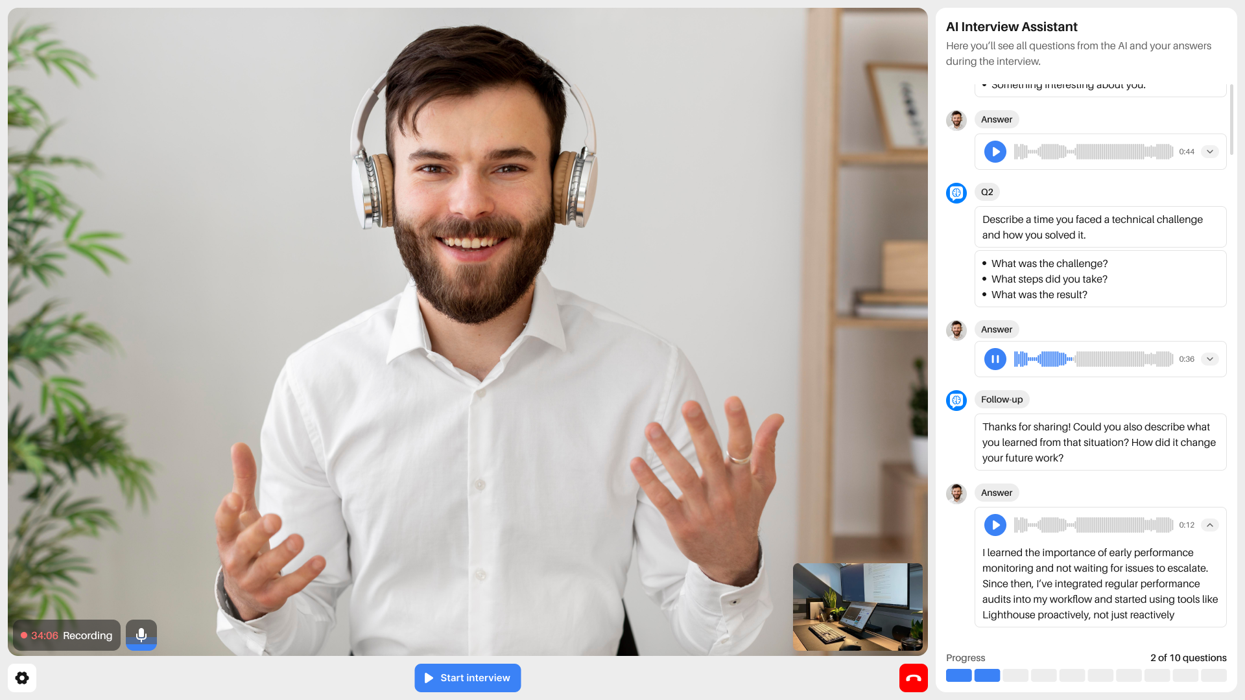Viewport: 1245px width, 700px height.
Task: Collapse the 0:12 answer transcript
Action: 1209,525
